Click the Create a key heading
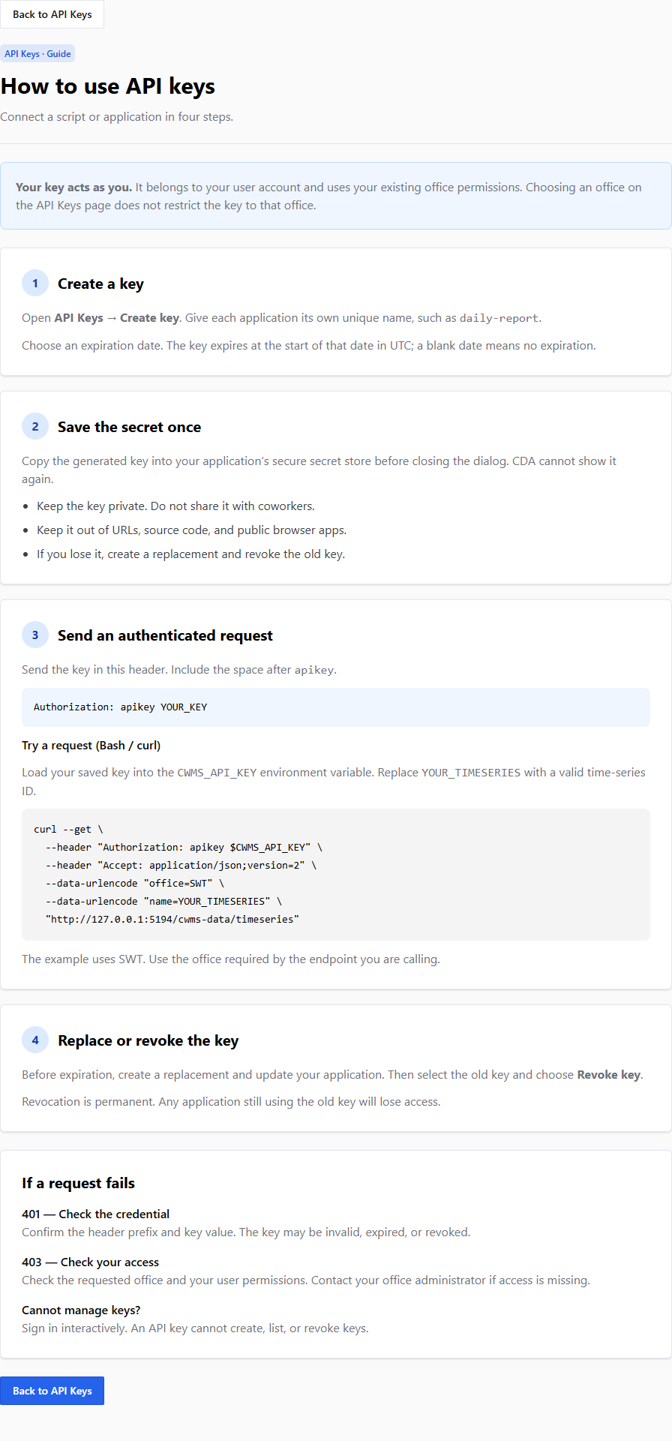 (x=100, y=284)
